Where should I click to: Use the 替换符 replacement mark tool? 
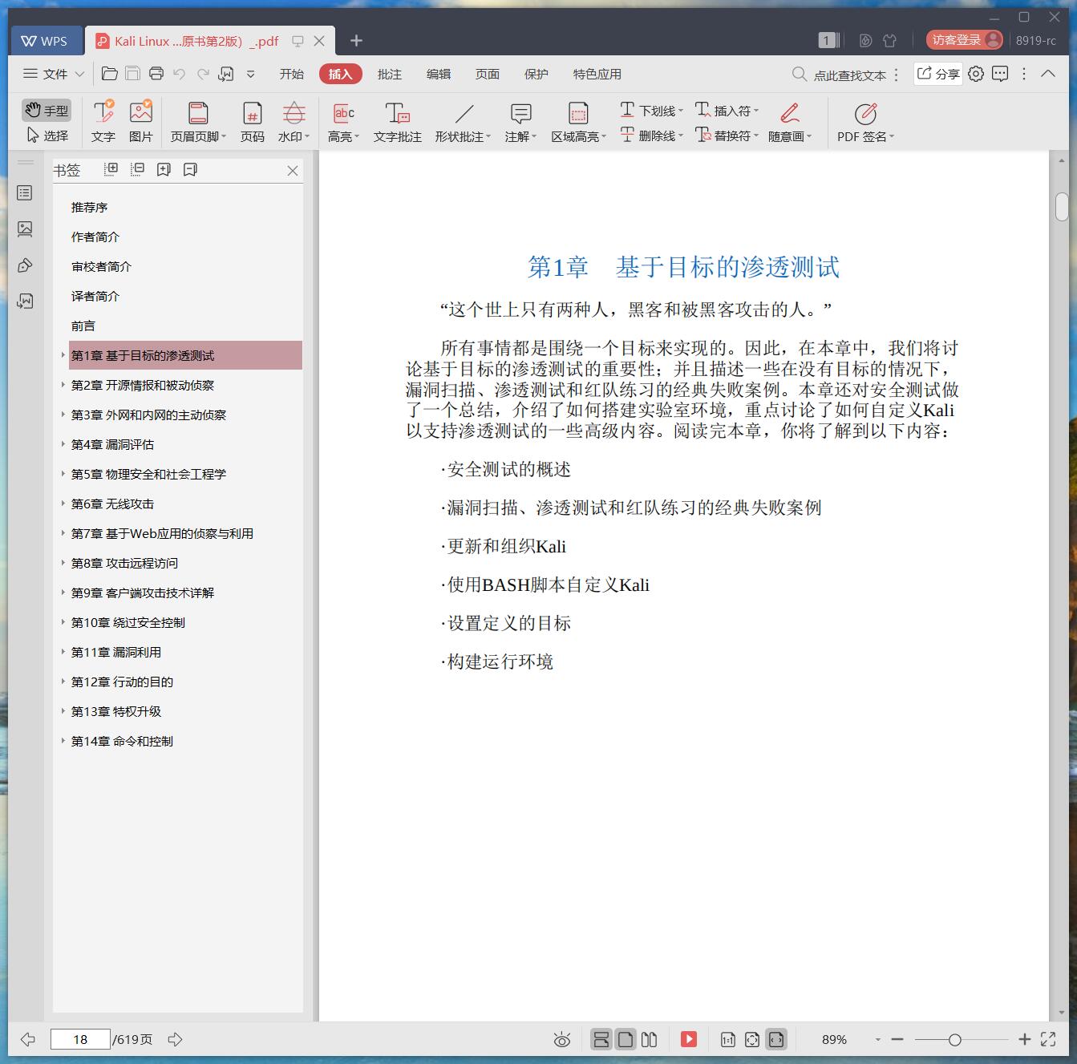[x=727, y=136]
